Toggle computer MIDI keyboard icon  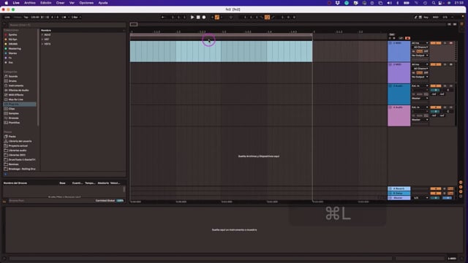pyautogui.click(x=420, y=18)
